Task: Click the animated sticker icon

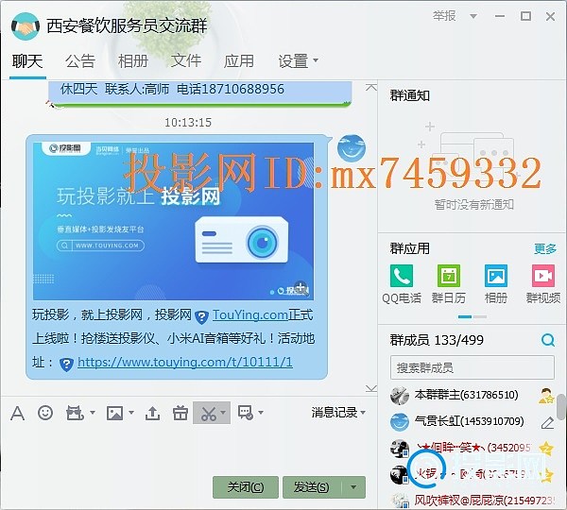Action: pyautogui.click(x=75, y=413)
